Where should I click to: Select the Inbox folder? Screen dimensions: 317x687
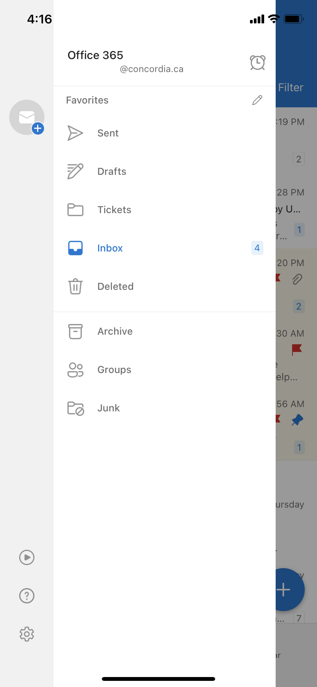[165, 248]
